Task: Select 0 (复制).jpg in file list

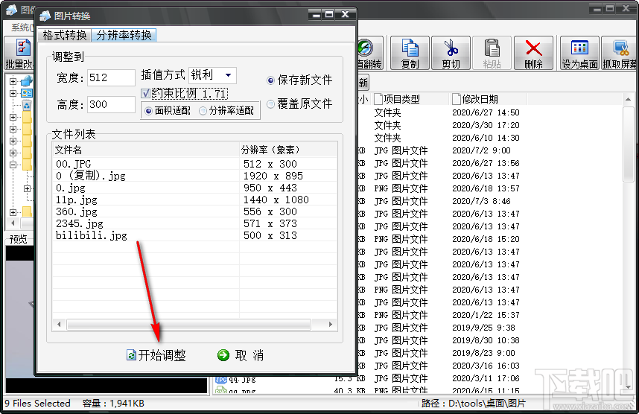Action: 90,176
